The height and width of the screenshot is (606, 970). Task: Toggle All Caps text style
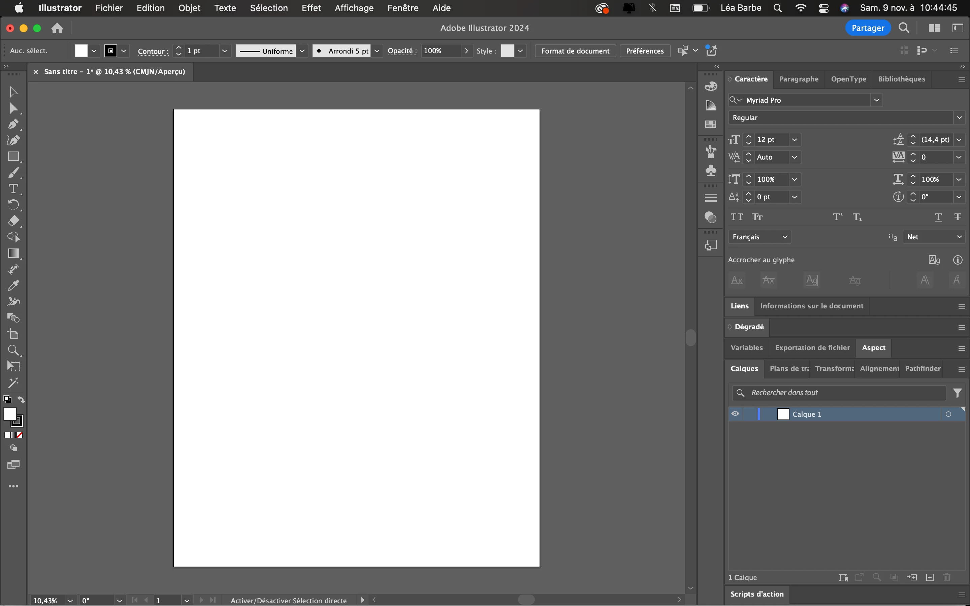coord(737,217)
